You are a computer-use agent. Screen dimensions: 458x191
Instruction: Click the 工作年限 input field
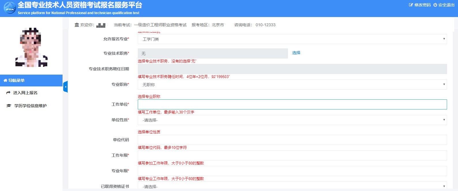coord(292,155)
